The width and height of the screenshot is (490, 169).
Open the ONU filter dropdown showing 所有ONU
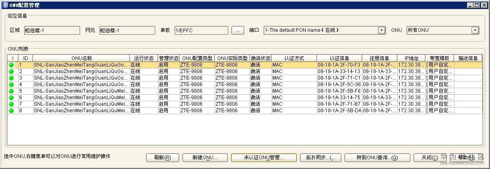[x=475, y=30]
